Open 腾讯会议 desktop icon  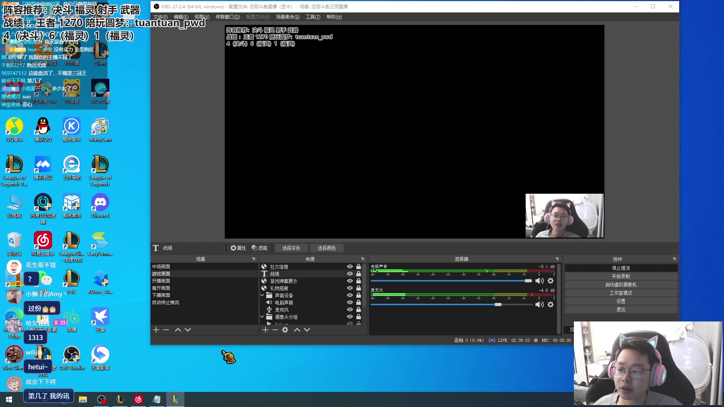pos(43,168)
